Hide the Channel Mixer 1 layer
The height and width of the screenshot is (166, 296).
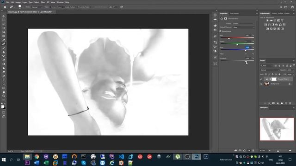coord(261,79)
